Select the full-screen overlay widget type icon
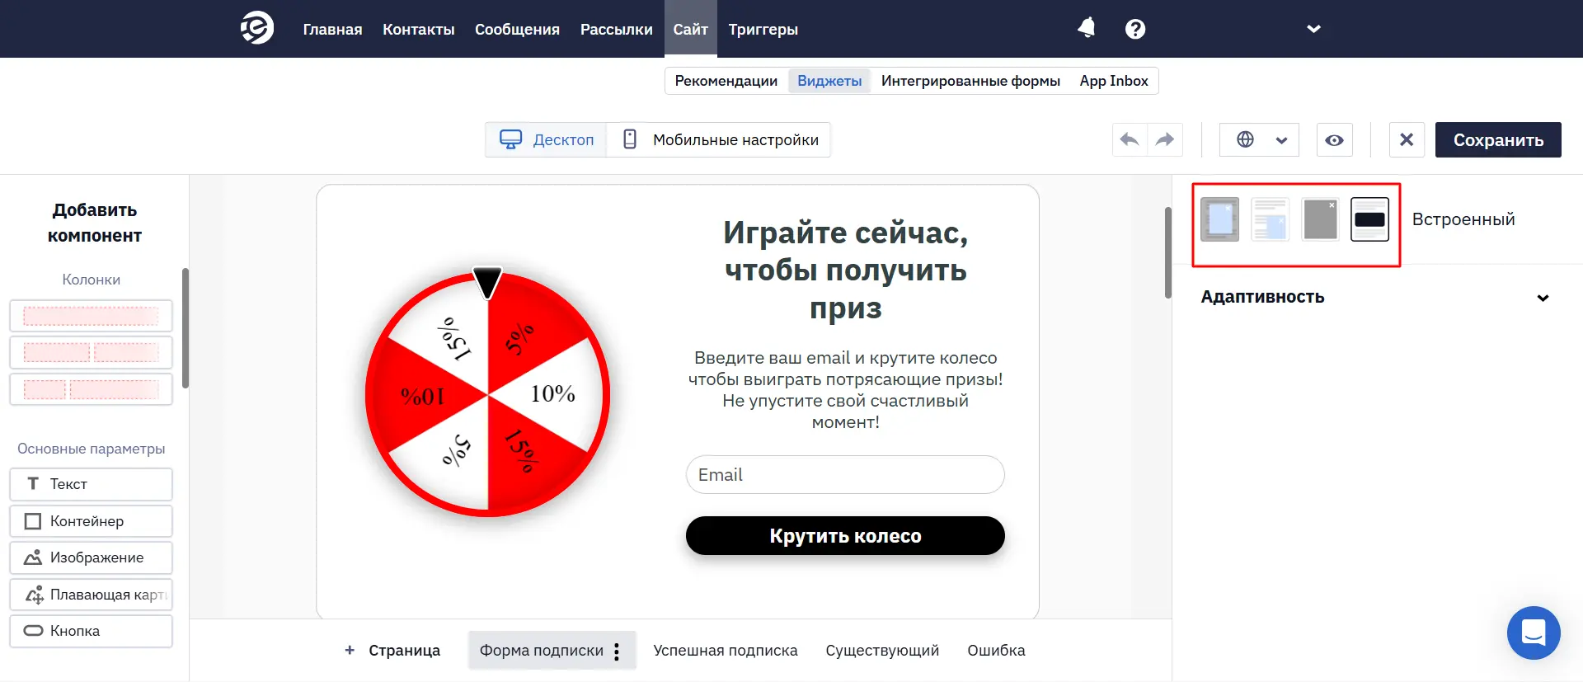Image resolution: width=1583 pixels, height=682 pixels. click(1320, 219)
